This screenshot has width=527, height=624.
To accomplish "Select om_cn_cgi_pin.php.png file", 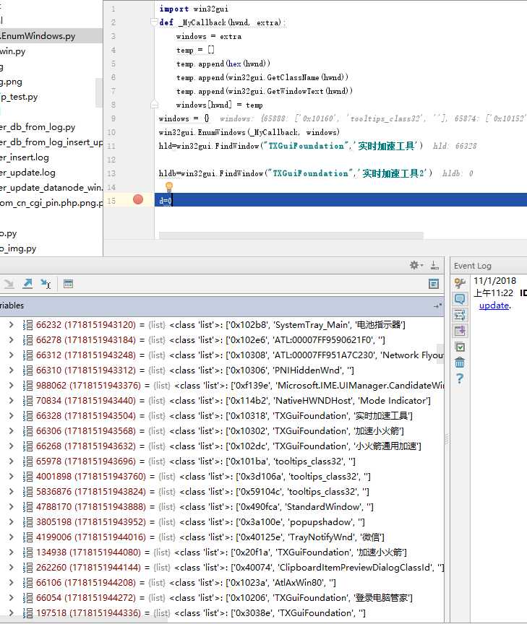I will 51,202.
